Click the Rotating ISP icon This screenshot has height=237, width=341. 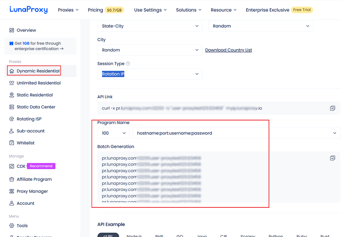[x=12, y=119]
